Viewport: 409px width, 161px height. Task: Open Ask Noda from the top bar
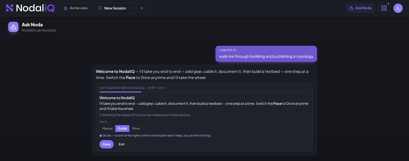tap(360, 8)
